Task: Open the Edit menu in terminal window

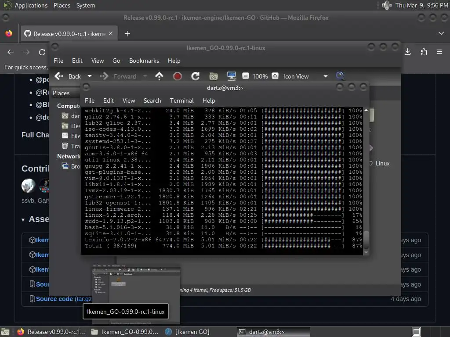Action: (x=108, y=100)
